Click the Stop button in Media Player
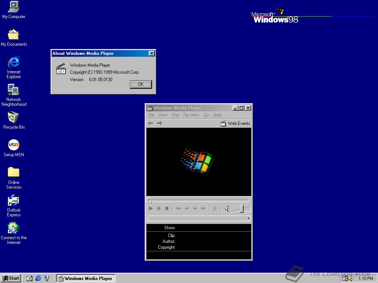378x283 pixels. point(166,209)
